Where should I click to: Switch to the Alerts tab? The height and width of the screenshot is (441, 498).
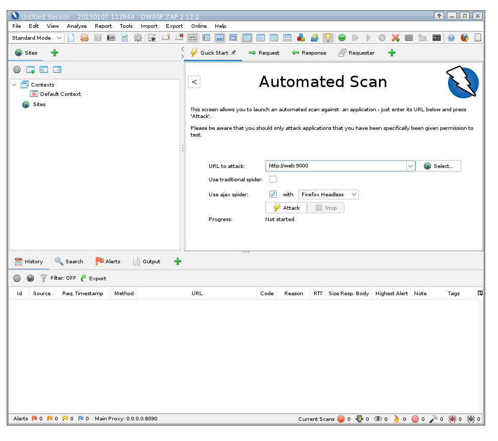(108, 261)
